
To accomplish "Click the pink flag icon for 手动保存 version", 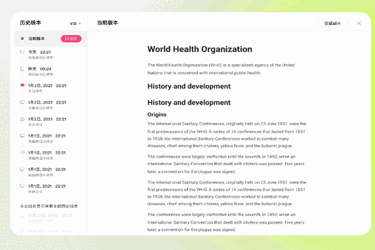I will point(22,85).
